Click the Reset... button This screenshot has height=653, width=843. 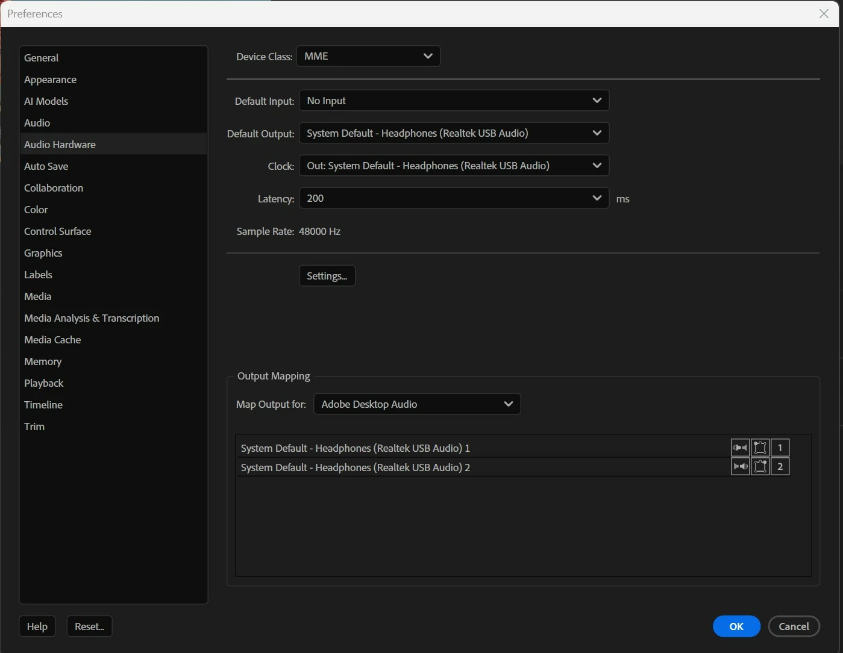(89, 626)
